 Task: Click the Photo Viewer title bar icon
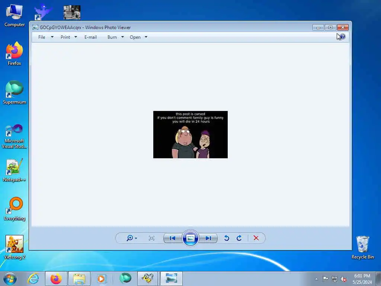tap(35, 28)
